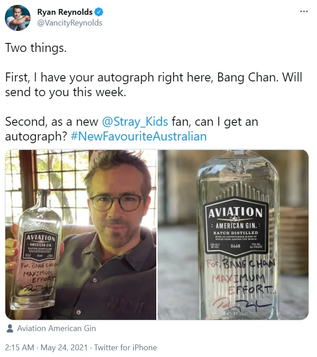Click the Aviation American Gin tagged label
The height and width of the screenshot is (357, 317).
(56, 328)
